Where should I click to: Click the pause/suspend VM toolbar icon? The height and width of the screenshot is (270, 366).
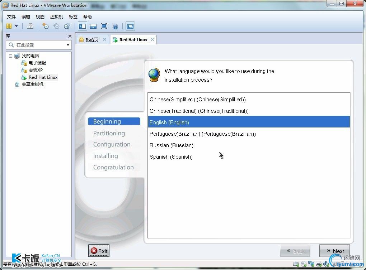point(9,26)
